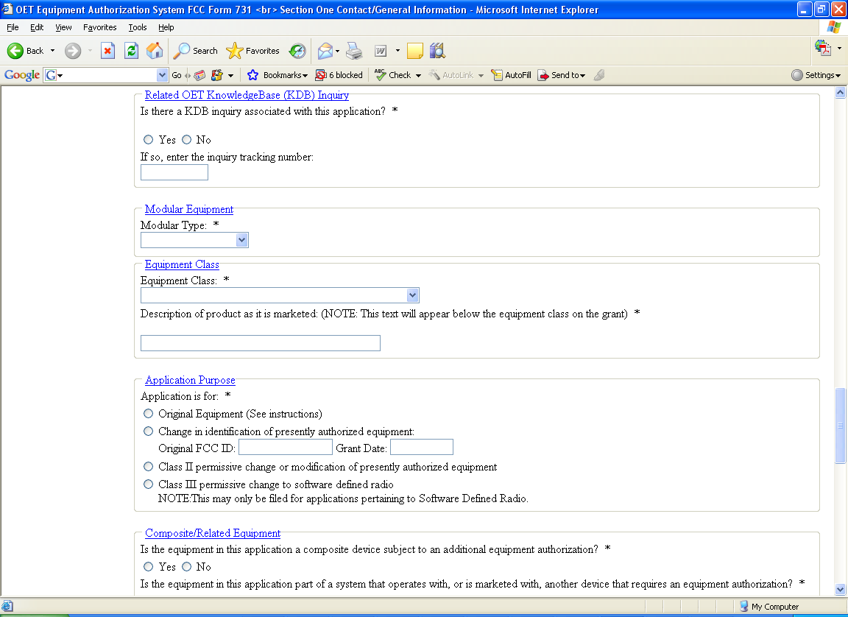Click the My Computer zone status icon
848x617 pixels.
[743, 606]
